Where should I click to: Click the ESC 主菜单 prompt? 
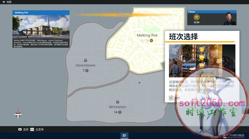tap(37, 129)
